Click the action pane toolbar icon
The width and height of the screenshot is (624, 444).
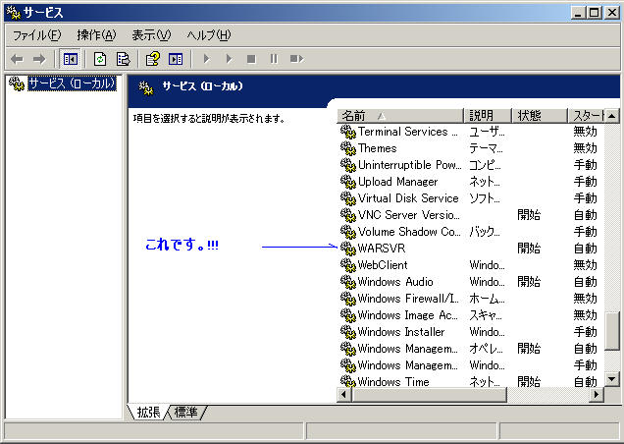[175, 59]
